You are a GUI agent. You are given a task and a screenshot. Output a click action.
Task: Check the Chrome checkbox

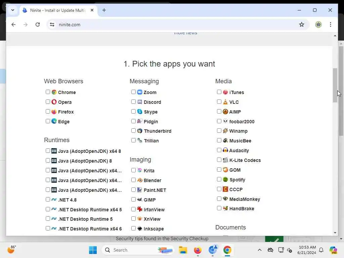coord(48,92)
